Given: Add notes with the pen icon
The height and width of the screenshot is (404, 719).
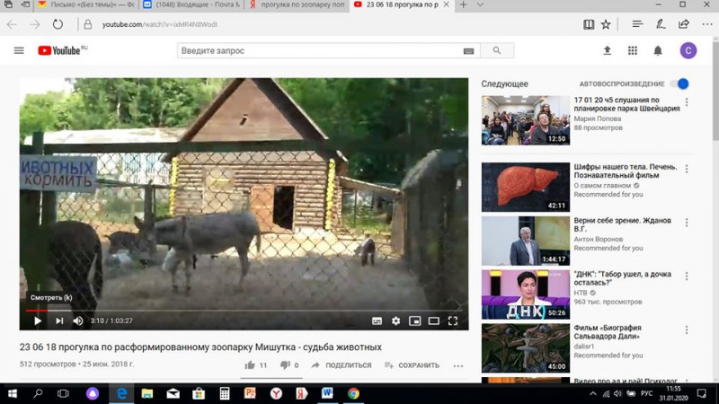Looking at the screenshot, I should click(x=661, y=24).
